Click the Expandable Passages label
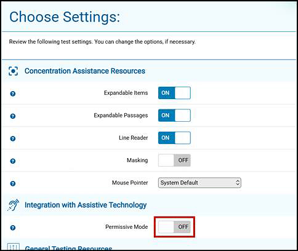Viewport: 298px width, 251px height. (121, 116)
